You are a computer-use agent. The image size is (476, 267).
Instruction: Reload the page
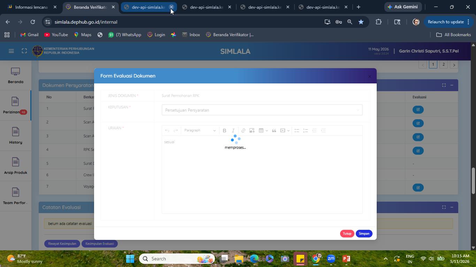click(x=33, y=22)
